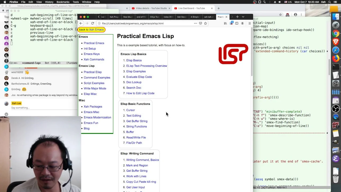This screenshot has width=341, height=192.
Task: Open the File menu
Action: pyautogui.click(x=23, y=2)
